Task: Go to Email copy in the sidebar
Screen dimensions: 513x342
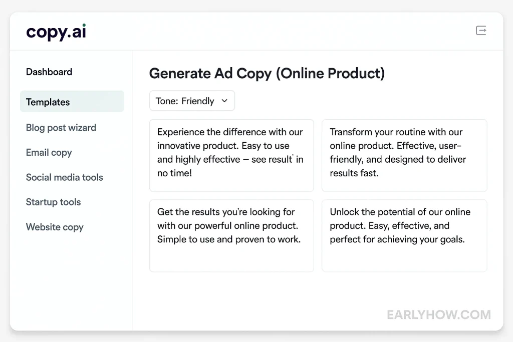Action: tap(49, 153)
